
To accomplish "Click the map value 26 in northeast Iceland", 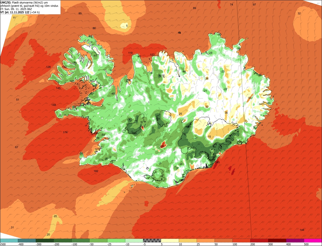I will pyautogui.click(x=207, y=78).
